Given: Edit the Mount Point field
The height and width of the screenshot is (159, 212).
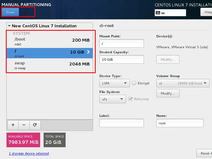Looking at the screenshot, I should (122, 43).
